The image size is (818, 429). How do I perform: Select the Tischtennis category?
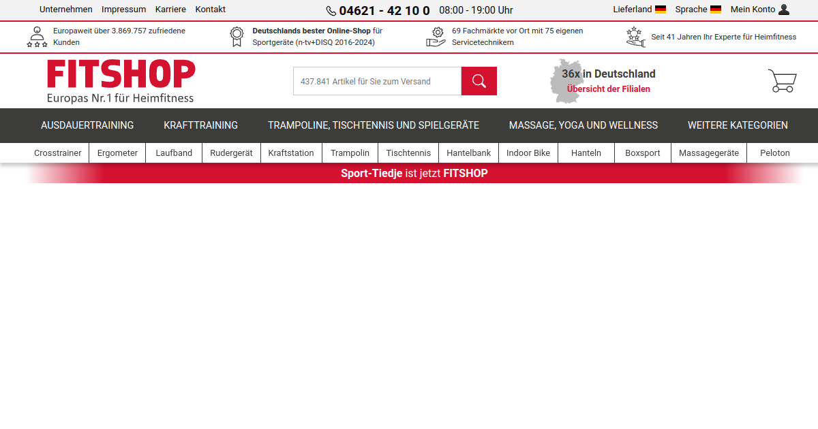pos(408,153)
